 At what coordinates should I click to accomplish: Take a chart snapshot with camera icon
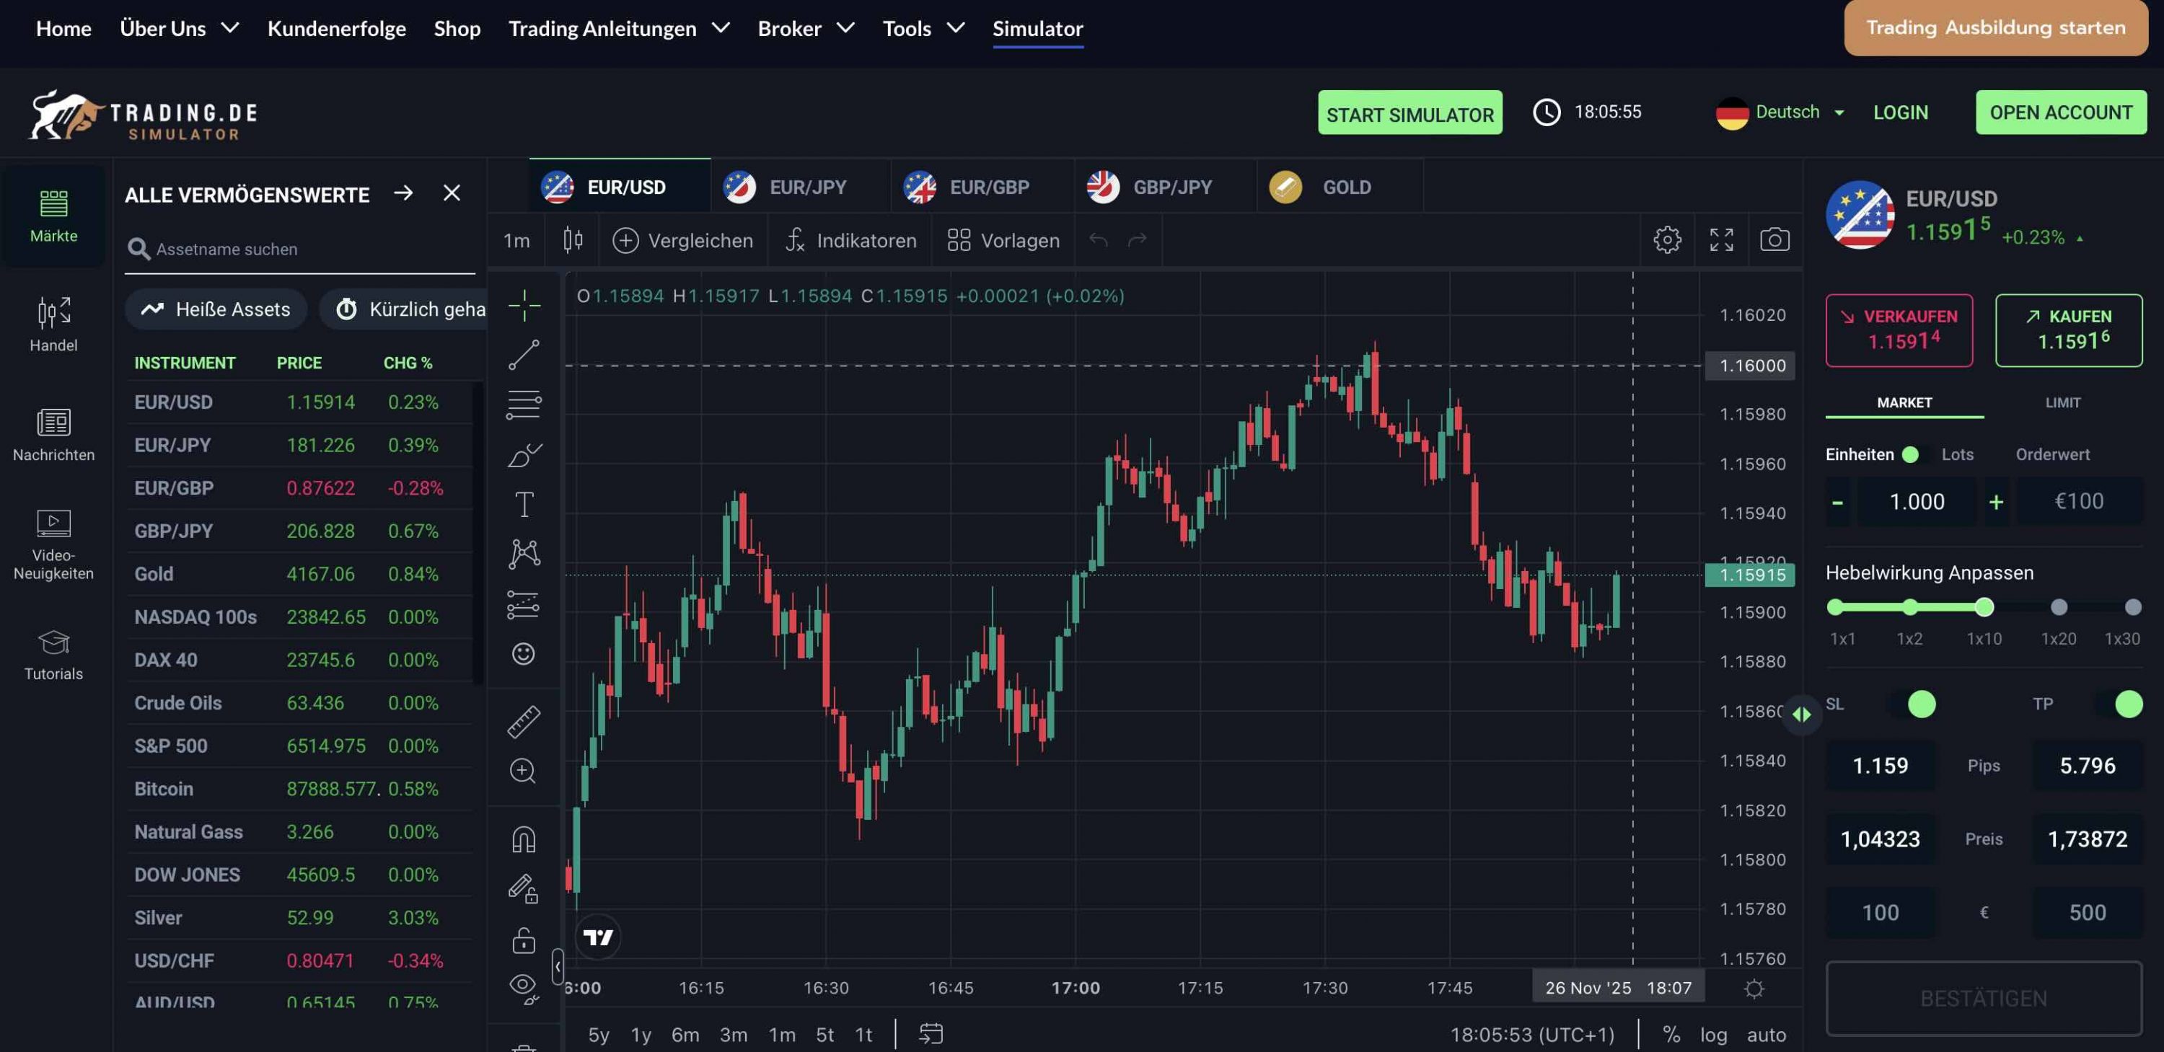[x=1774, y=240]
